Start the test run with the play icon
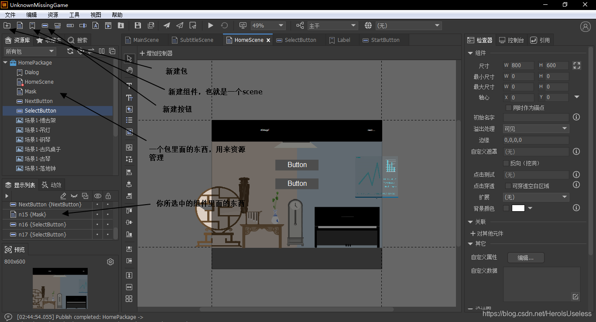 coord(210,26)
